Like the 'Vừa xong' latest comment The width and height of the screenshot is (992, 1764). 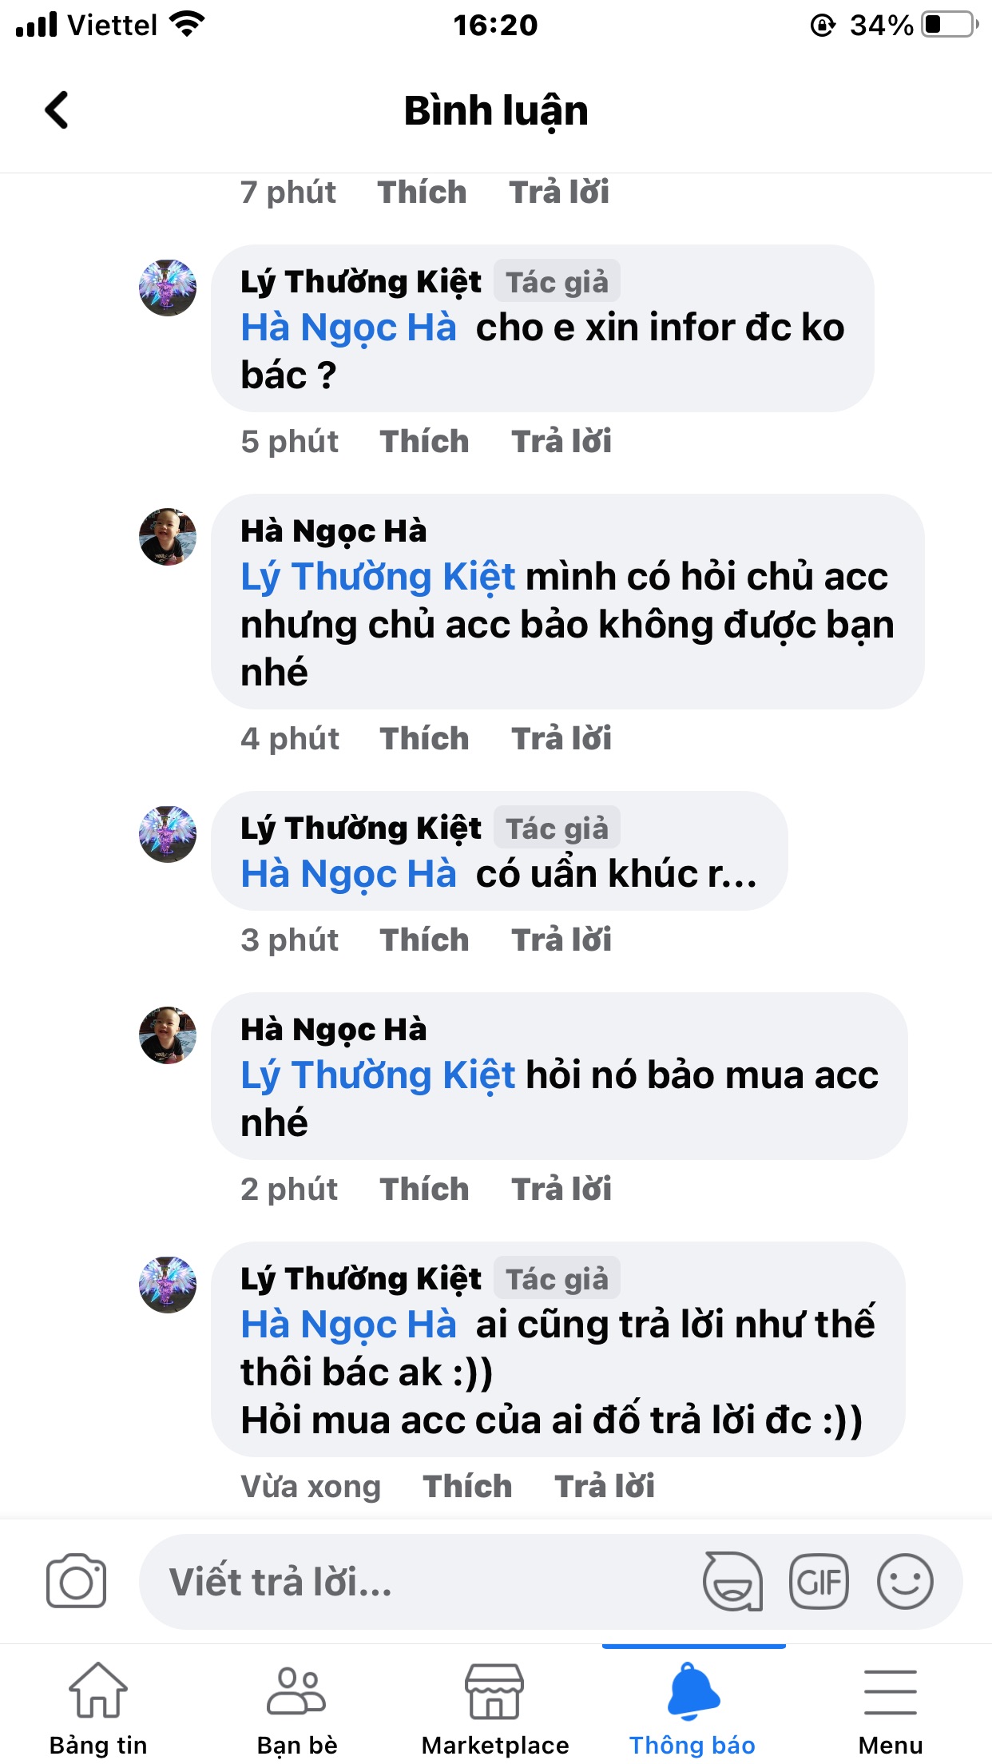[467, 1487]
